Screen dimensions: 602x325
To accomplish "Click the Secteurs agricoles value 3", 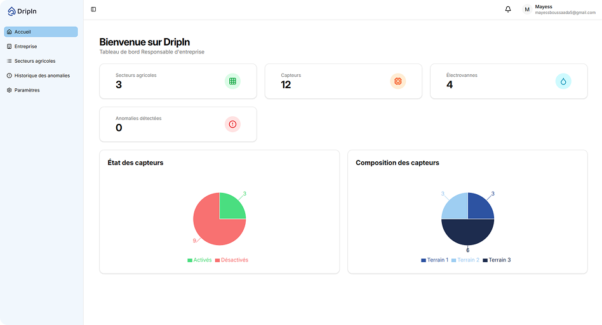I will click(x=119, y=85).
